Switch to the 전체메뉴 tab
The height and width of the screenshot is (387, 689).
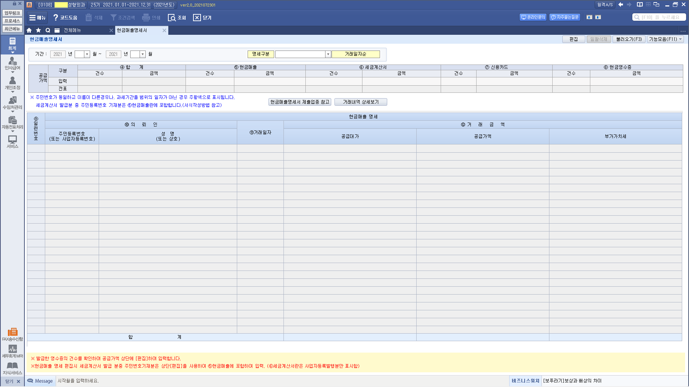coord(72,30)
